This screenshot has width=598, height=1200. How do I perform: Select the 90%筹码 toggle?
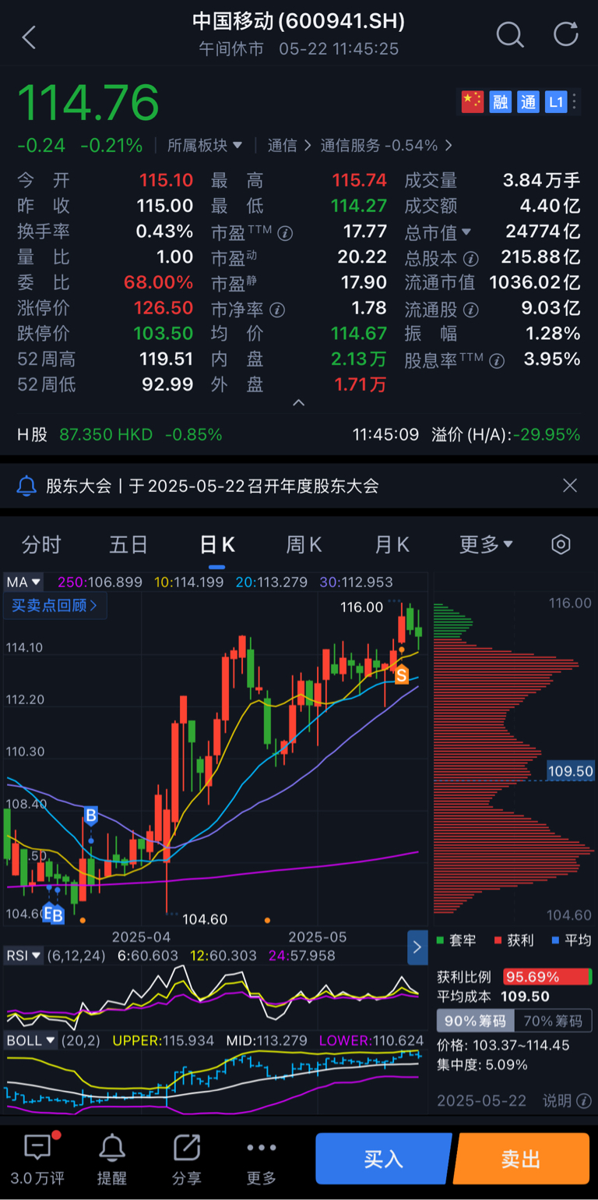pyautogui.click(x=475, y=1021)
